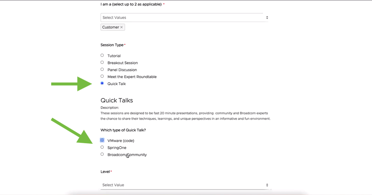This screenshot has width=372, height=195.
Task: Click the Broadcom Community label text
Action: click(127, 154)
